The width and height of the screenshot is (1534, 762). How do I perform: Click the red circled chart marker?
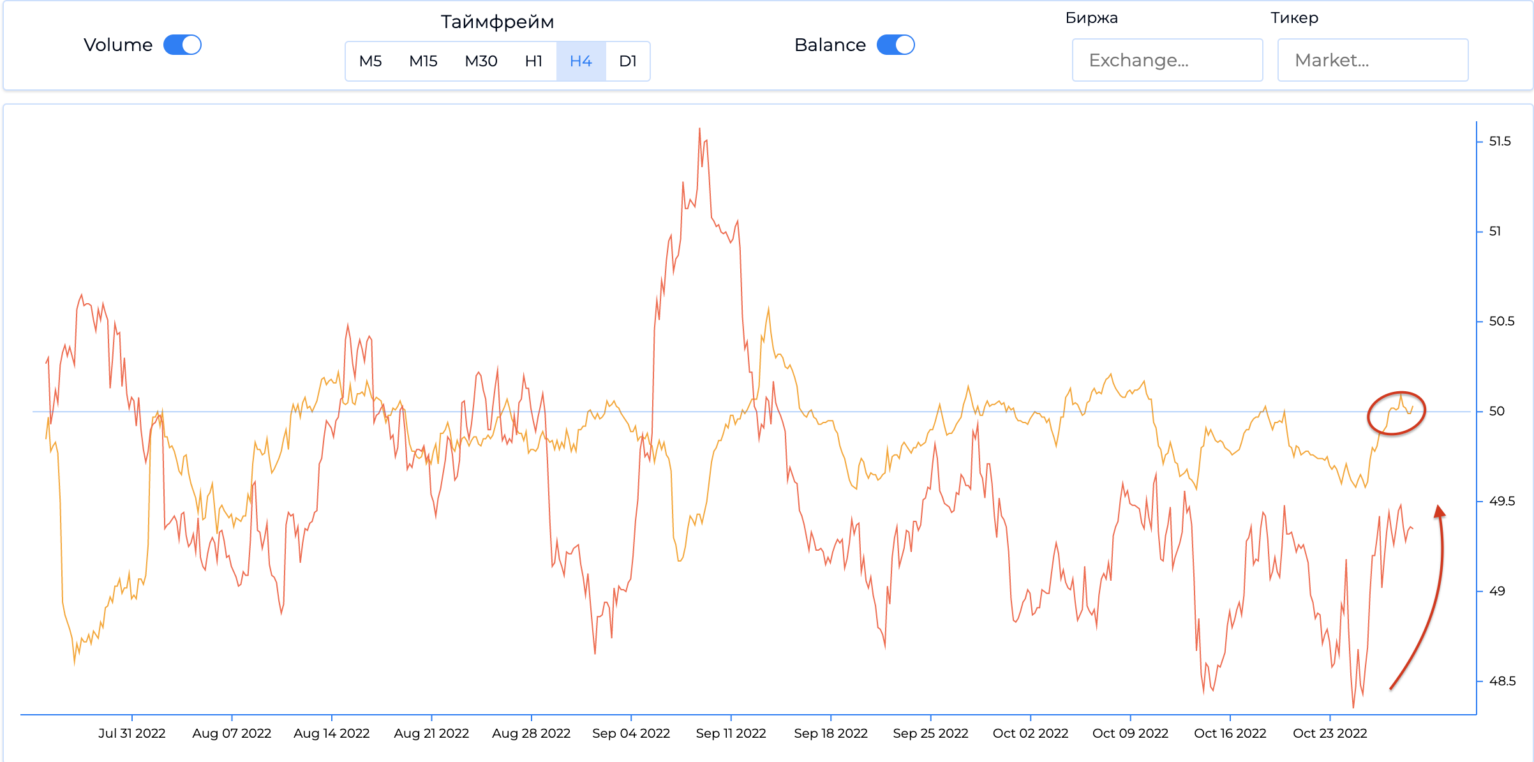pyautogui.click(x=1396, y=413)
